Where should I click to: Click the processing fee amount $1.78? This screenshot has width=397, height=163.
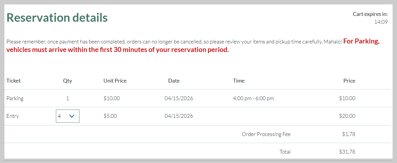[x=349, y=134]
